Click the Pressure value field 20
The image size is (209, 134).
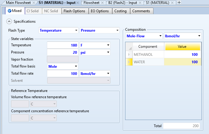pyautogui.click(x=62, y=52)
